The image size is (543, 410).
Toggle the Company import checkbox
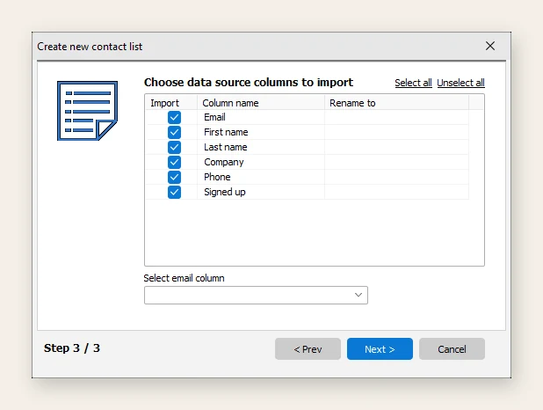[174, 162]
